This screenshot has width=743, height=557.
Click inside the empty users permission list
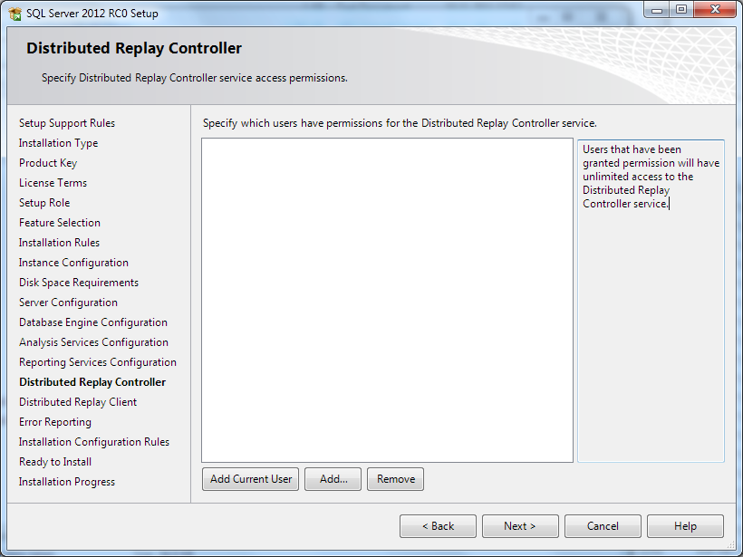click(387, 301)
